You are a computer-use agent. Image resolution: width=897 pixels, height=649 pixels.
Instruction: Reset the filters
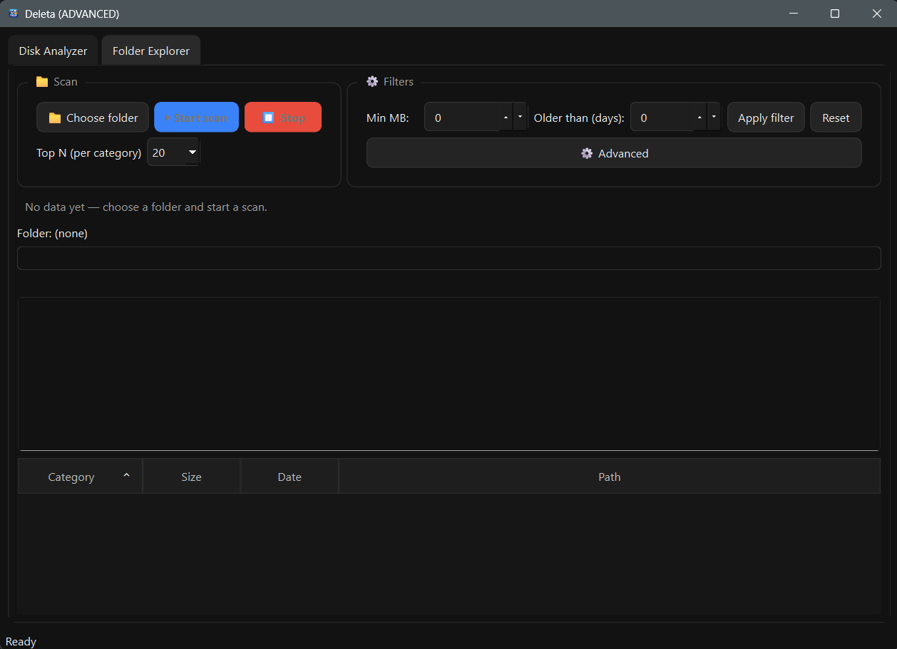pos(836,118)
